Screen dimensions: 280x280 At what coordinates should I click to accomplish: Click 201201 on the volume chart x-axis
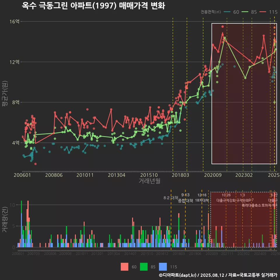click(x=97, y=253)
